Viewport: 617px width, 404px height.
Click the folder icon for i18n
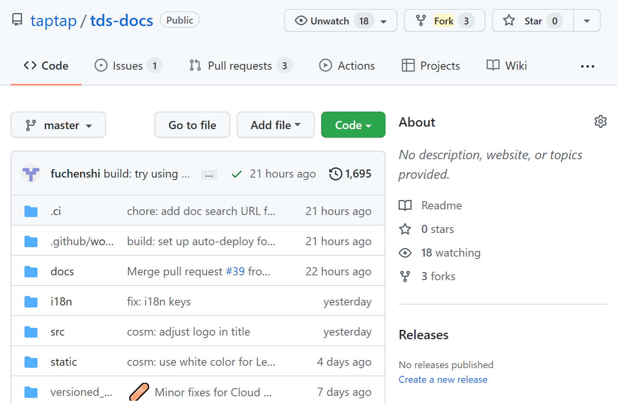click(31, 302)
